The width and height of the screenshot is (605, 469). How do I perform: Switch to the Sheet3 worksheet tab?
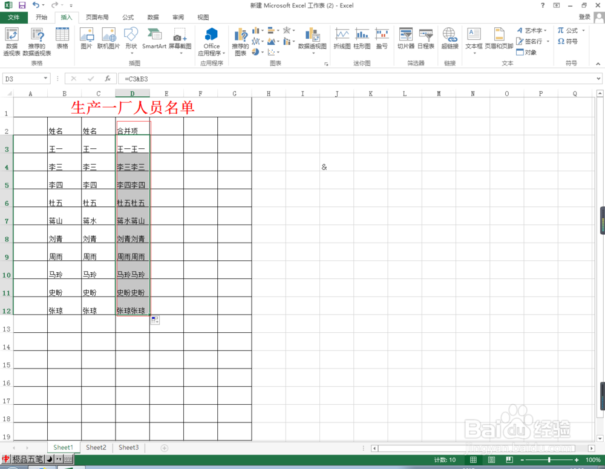click(x=128, y=447)
